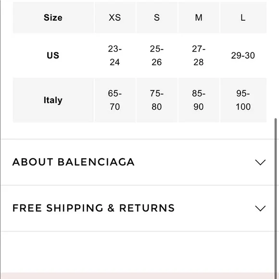This screenshot has height=279, width=279.
Task: Click the Italy 75-80 size cell
Action: click(x=157, y=100)
